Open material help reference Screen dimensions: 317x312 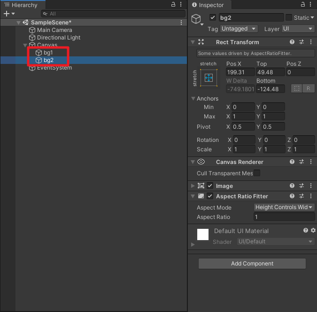[x=305, y=230]
